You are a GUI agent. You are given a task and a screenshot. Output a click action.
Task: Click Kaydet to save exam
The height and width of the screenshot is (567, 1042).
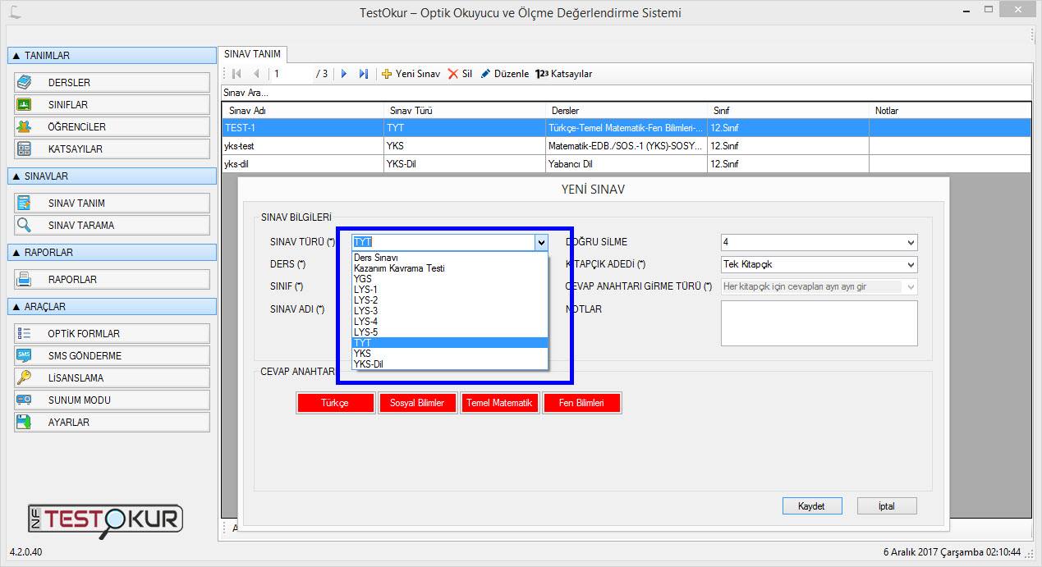tap(812, 506)
